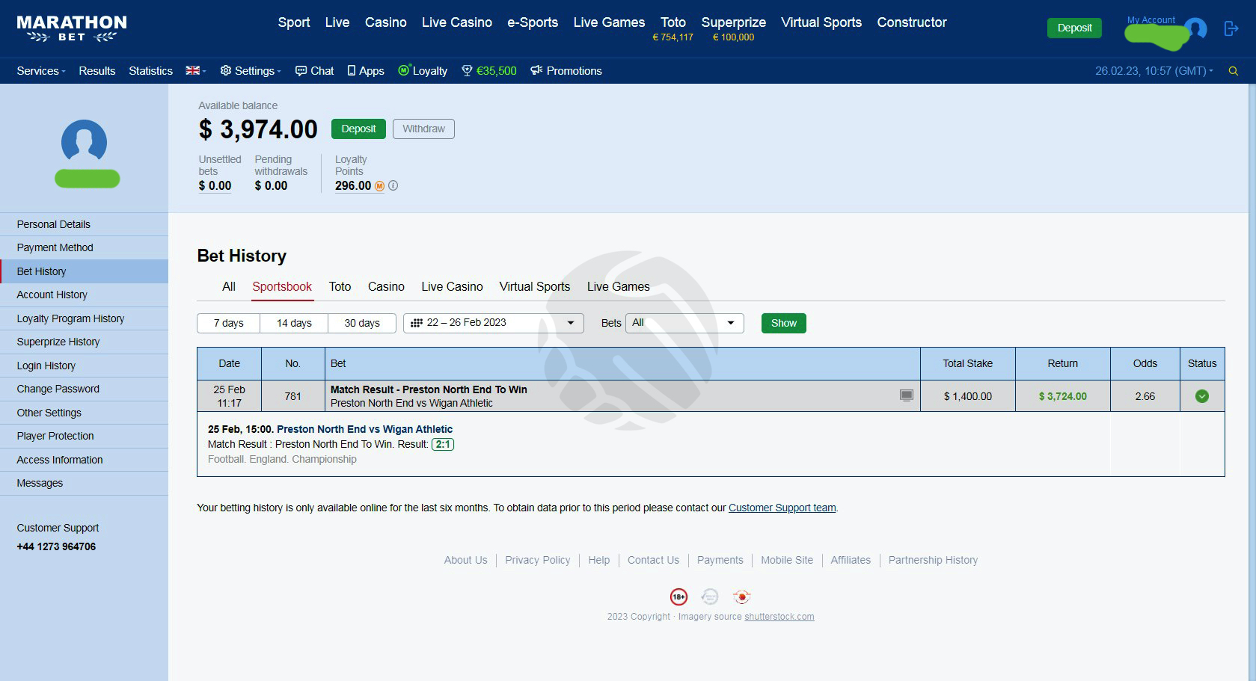Open the language flag dropdown
The image size is (1256, 681).
coord(196,71)
